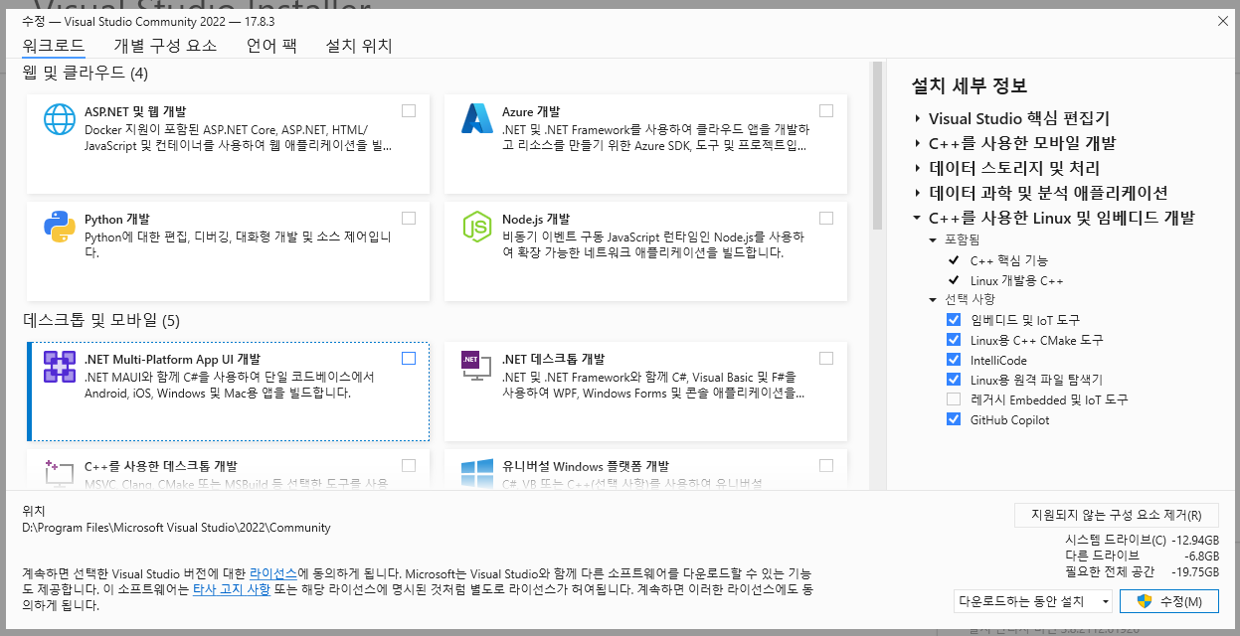Image resolution: width=1240 pixels, height=636 pixels.
Task: Check the .NET 데스크톱 개발 workload
Action: pos(826,359)
